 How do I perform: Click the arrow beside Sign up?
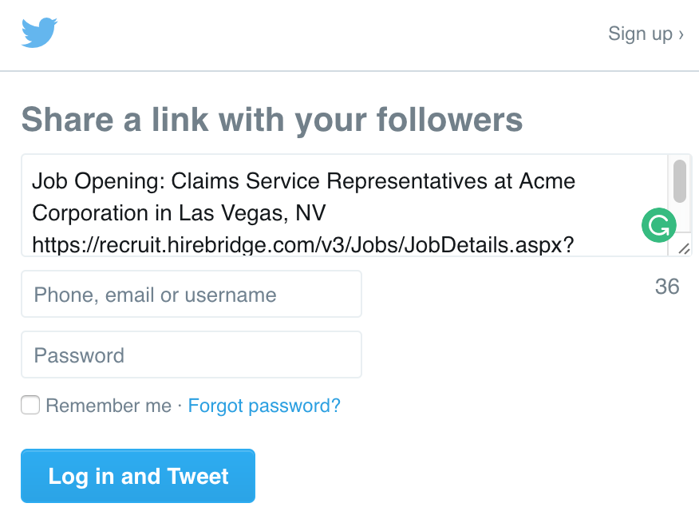(681, 34)
